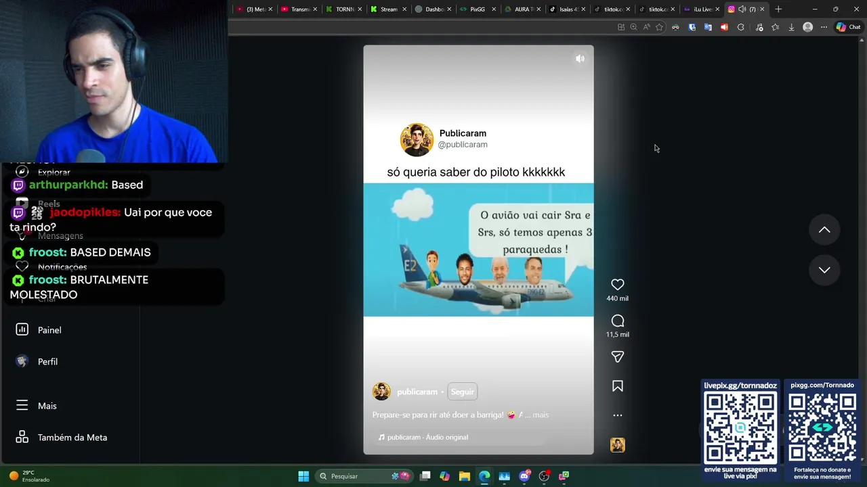The height and width of the screenshot is (487, 867).
Task: Open Task View on the taskbar
Action: 425,476
